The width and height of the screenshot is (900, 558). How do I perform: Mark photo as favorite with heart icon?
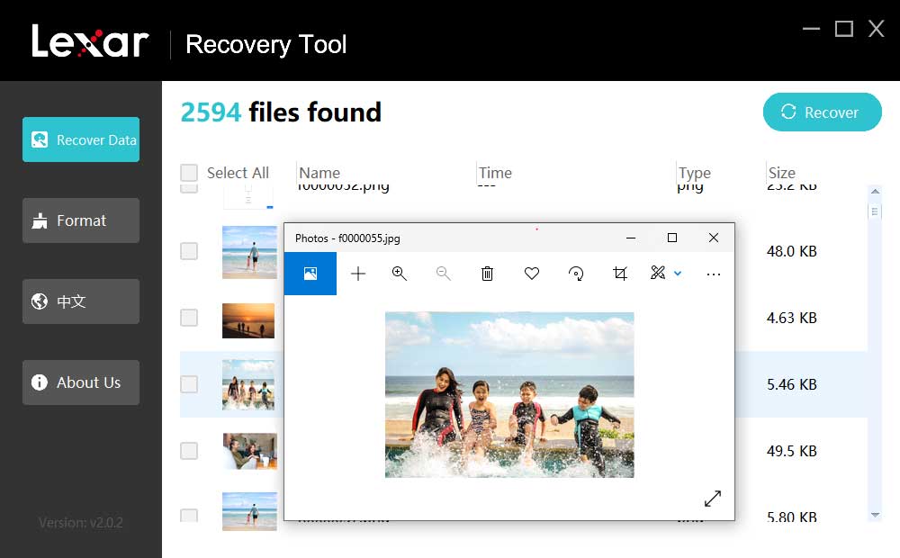click(532, 274)
